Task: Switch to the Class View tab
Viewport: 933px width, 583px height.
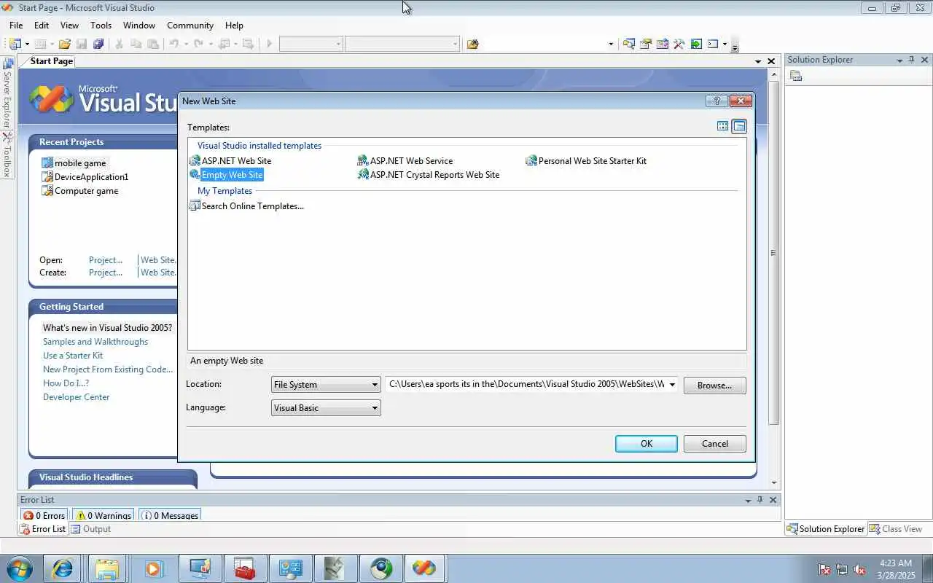Action: click(x=896, y=529)
